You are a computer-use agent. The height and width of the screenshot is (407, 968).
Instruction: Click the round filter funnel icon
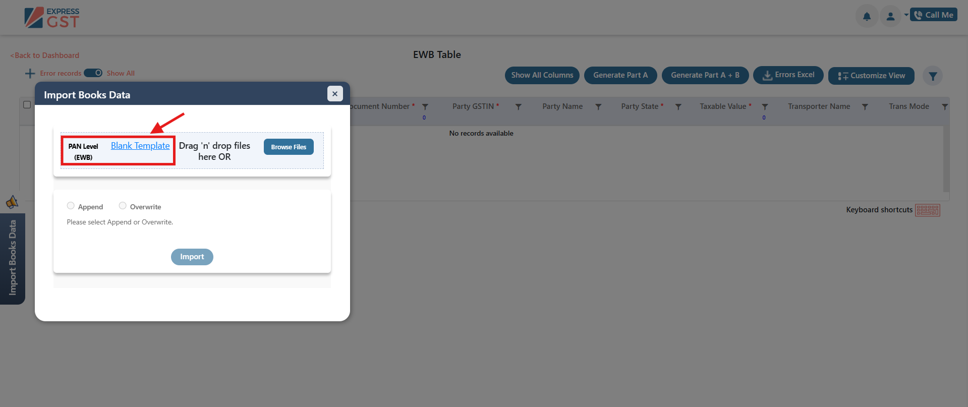pos(933,76)
